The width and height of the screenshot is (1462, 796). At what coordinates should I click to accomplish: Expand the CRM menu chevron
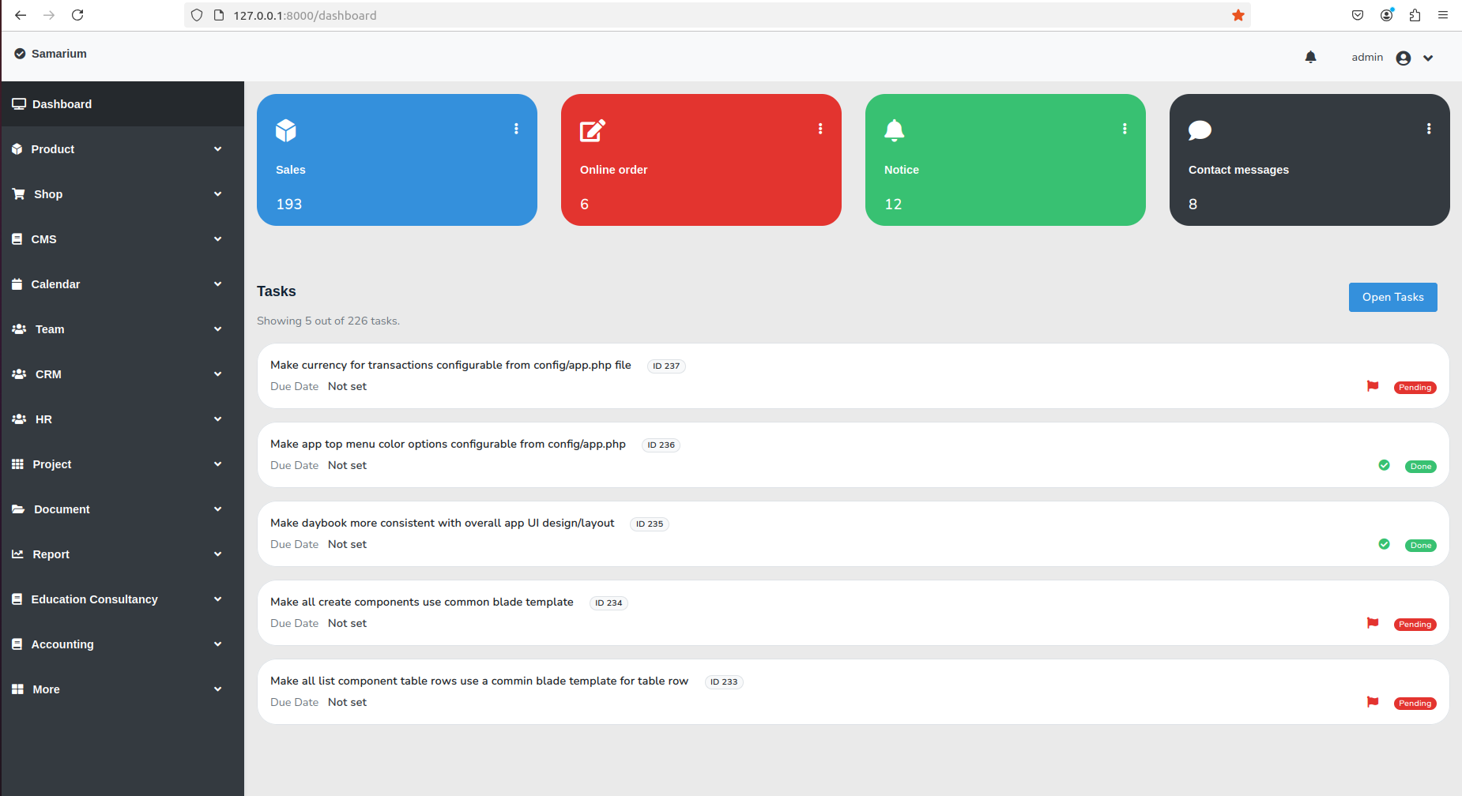pyautogui.click(x=217, y=374)
